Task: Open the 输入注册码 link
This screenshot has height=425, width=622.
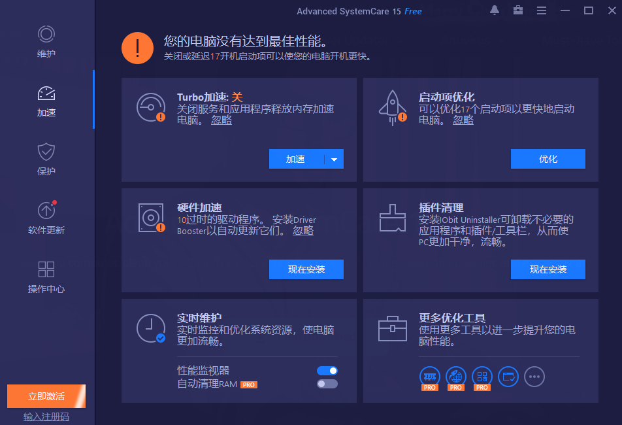Action: 46,416
